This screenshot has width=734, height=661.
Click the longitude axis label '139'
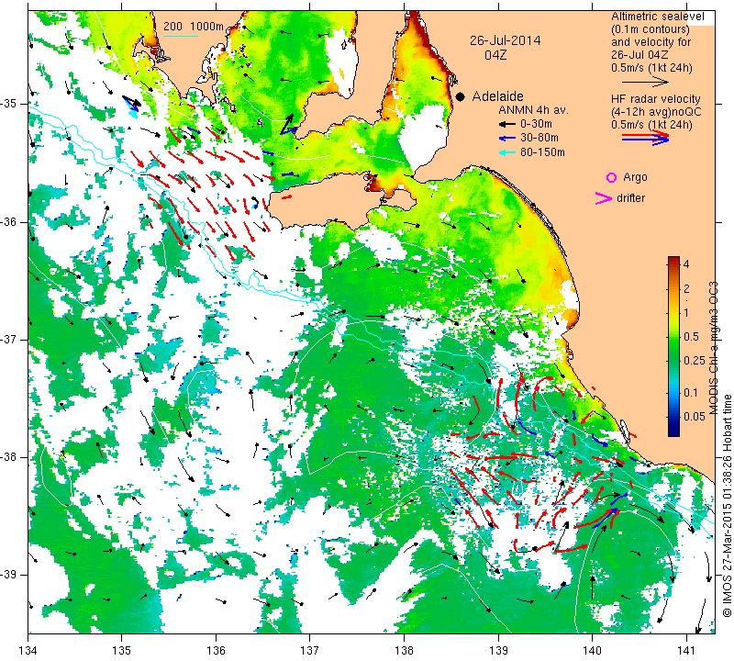point(498,651)
